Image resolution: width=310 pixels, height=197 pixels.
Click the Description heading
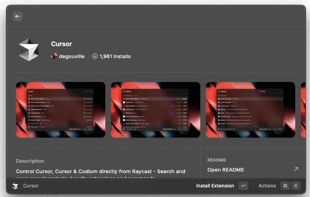coord(30,161)
